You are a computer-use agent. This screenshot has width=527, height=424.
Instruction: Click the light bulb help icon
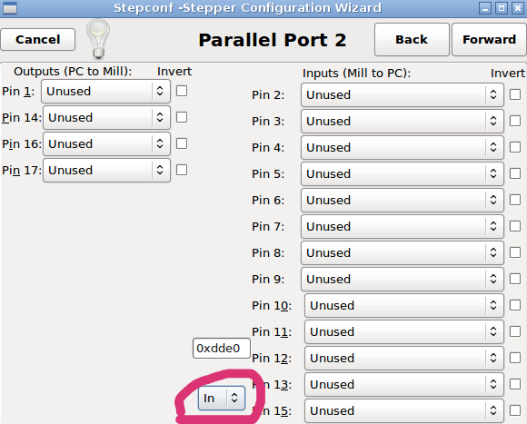coord(98,39)
